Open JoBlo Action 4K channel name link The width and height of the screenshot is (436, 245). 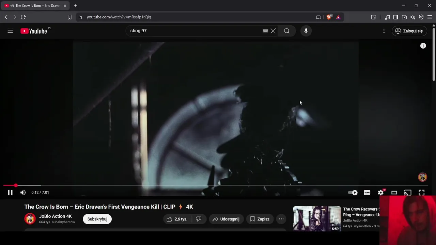click(x=56, y=216)
